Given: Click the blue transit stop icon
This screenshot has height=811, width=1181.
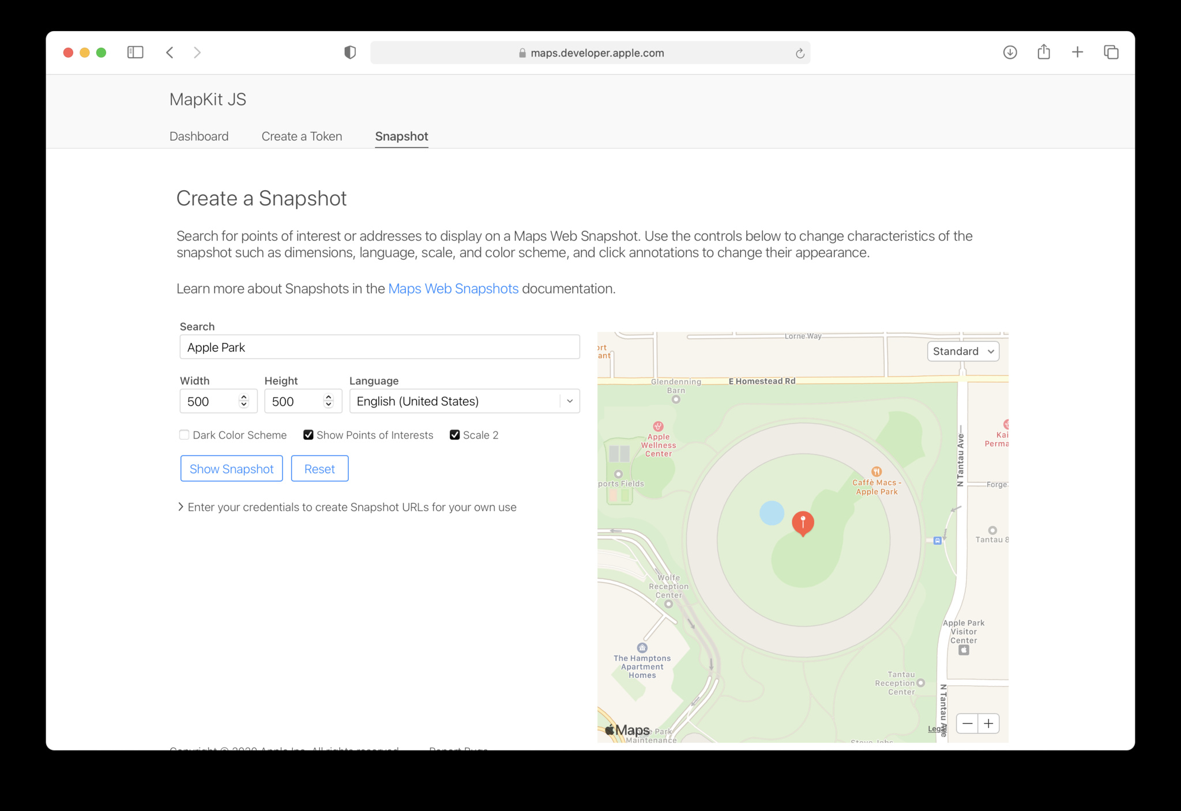Looking at the screenshot, I should point(938,541).
